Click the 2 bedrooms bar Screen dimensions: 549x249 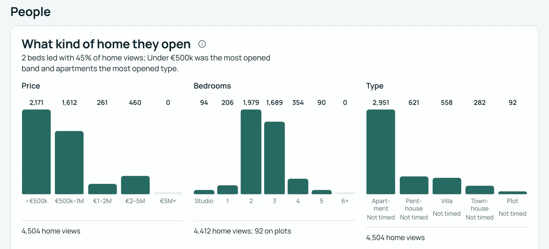coord(251,152)
